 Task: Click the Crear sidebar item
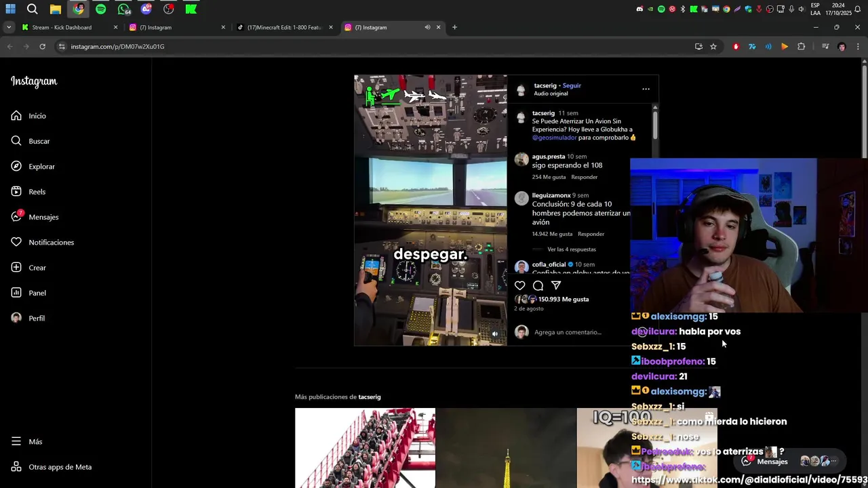coord(28,268)
